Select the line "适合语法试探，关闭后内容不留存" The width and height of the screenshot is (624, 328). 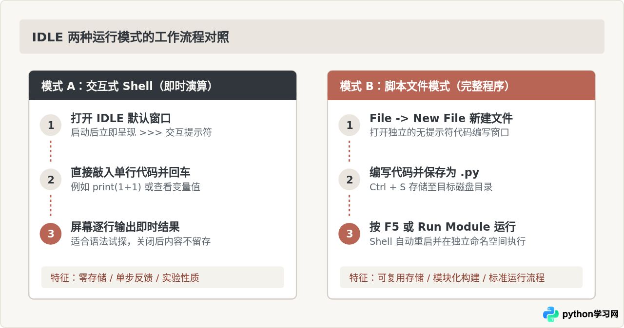pos(141,241)
